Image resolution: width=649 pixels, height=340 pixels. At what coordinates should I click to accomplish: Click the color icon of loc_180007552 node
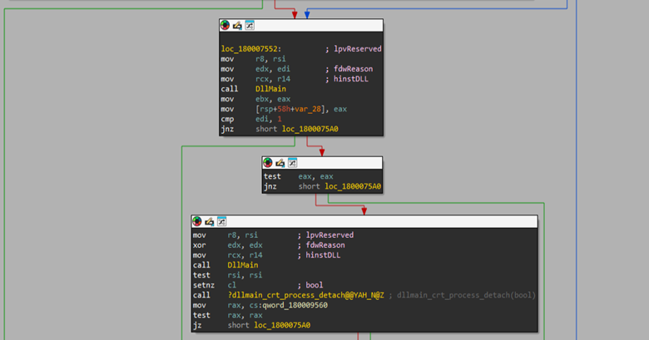[225, 26]
